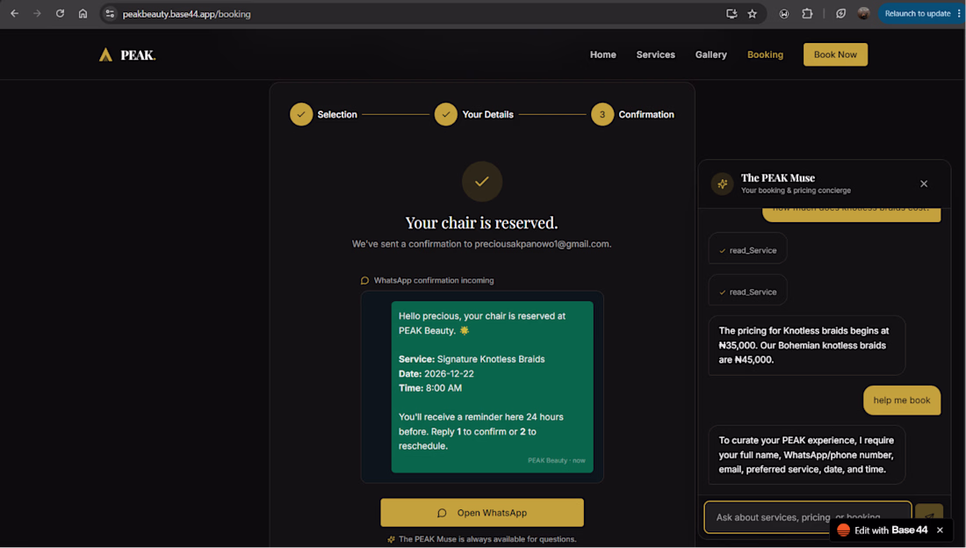This screenshot has height=548, width=966.
Task: Click the browser back arrow
Action: click(15, 13)
